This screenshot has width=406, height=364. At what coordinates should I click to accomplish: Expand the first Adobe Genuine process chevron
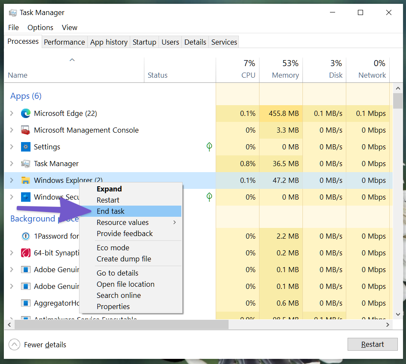pos(12,270)
